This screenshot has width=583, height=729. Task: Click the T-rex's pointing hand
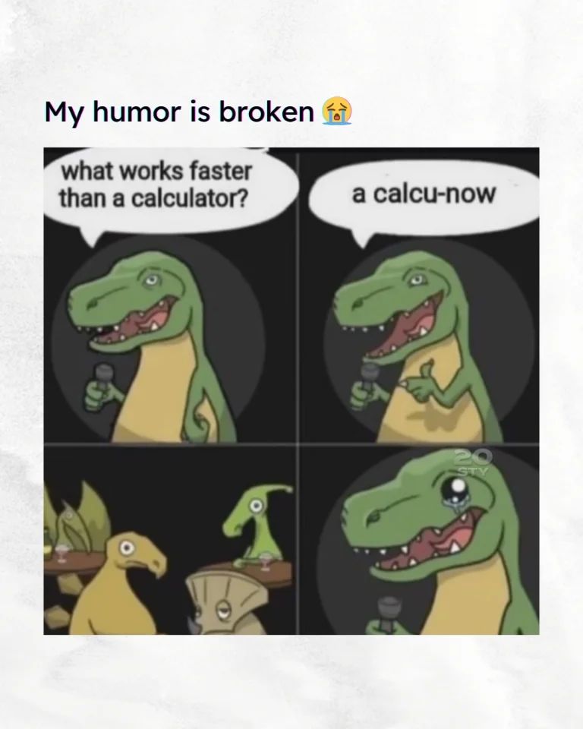click(418, 382)
